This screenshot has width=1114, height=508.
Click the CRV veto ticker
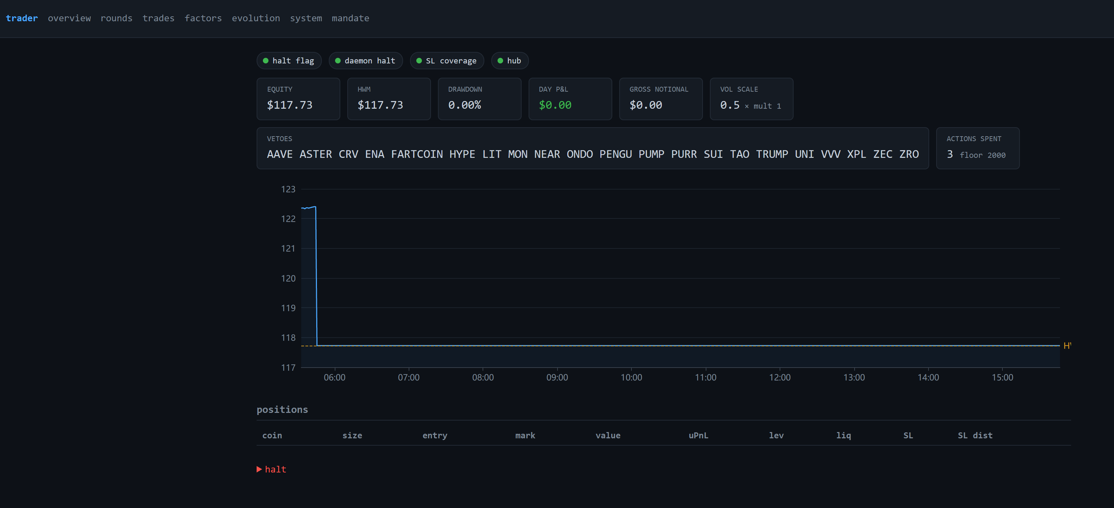pos(349,154)
